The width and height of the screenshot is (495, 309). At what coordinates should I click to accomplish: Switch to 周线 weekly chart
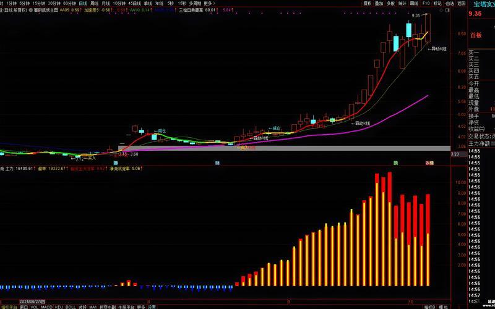coord(94,3)
